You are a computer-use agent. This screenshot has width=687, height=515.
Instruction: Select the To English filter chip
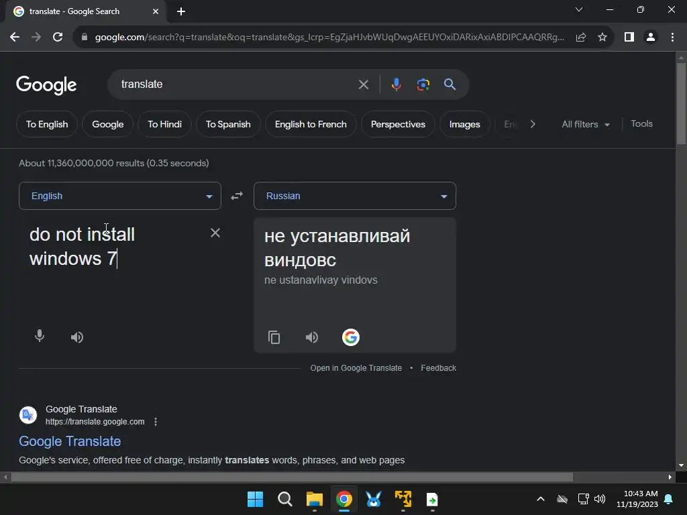(47, 124)
